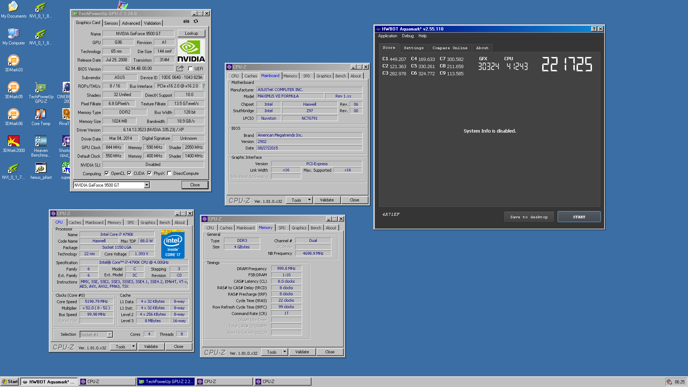
Task: Open the Core Temp desktop shortcut
Action: pyautogui.click(x=41, y=117)
